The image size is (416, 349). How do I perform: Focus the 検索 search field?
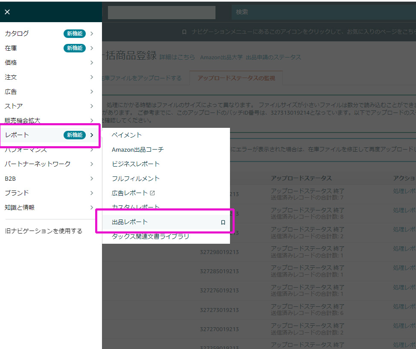[x=324, y=12]
